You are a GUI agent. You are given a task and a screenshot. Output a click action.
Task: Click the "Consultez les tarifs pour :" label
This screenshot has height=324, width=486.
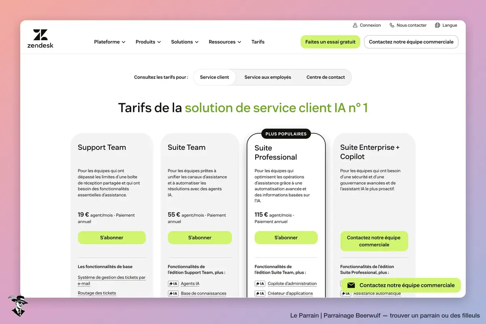[161, 77]
